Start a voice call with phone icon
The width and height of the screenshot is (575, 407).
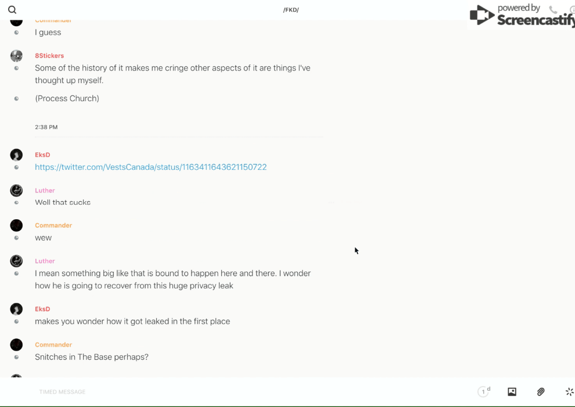tap(553, 10)
